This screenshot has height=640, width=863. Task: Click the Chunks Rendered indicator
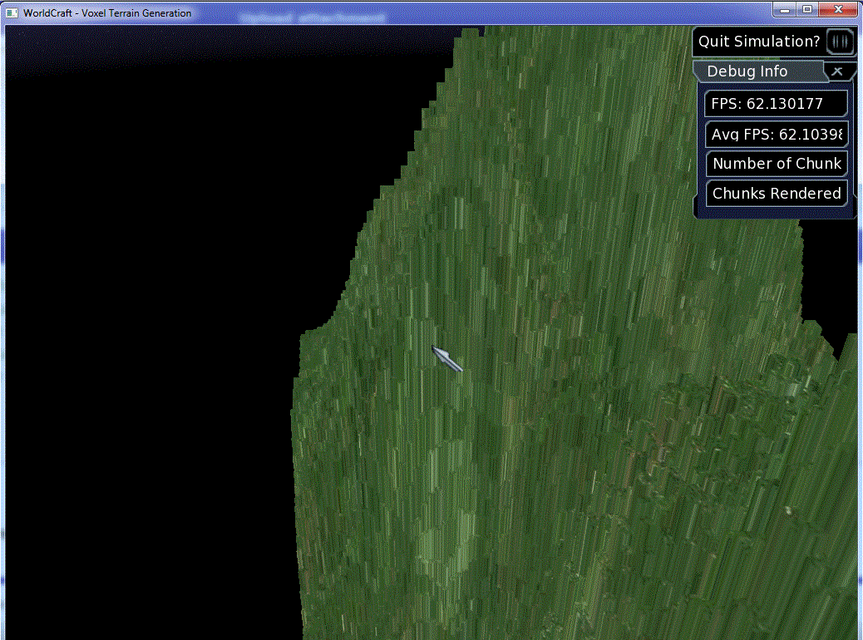776,193
